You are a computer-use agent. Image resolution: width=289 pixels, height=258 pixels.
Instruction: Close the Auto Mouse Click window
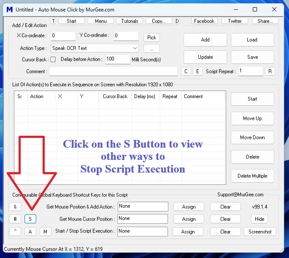click(x=274, y=9)
